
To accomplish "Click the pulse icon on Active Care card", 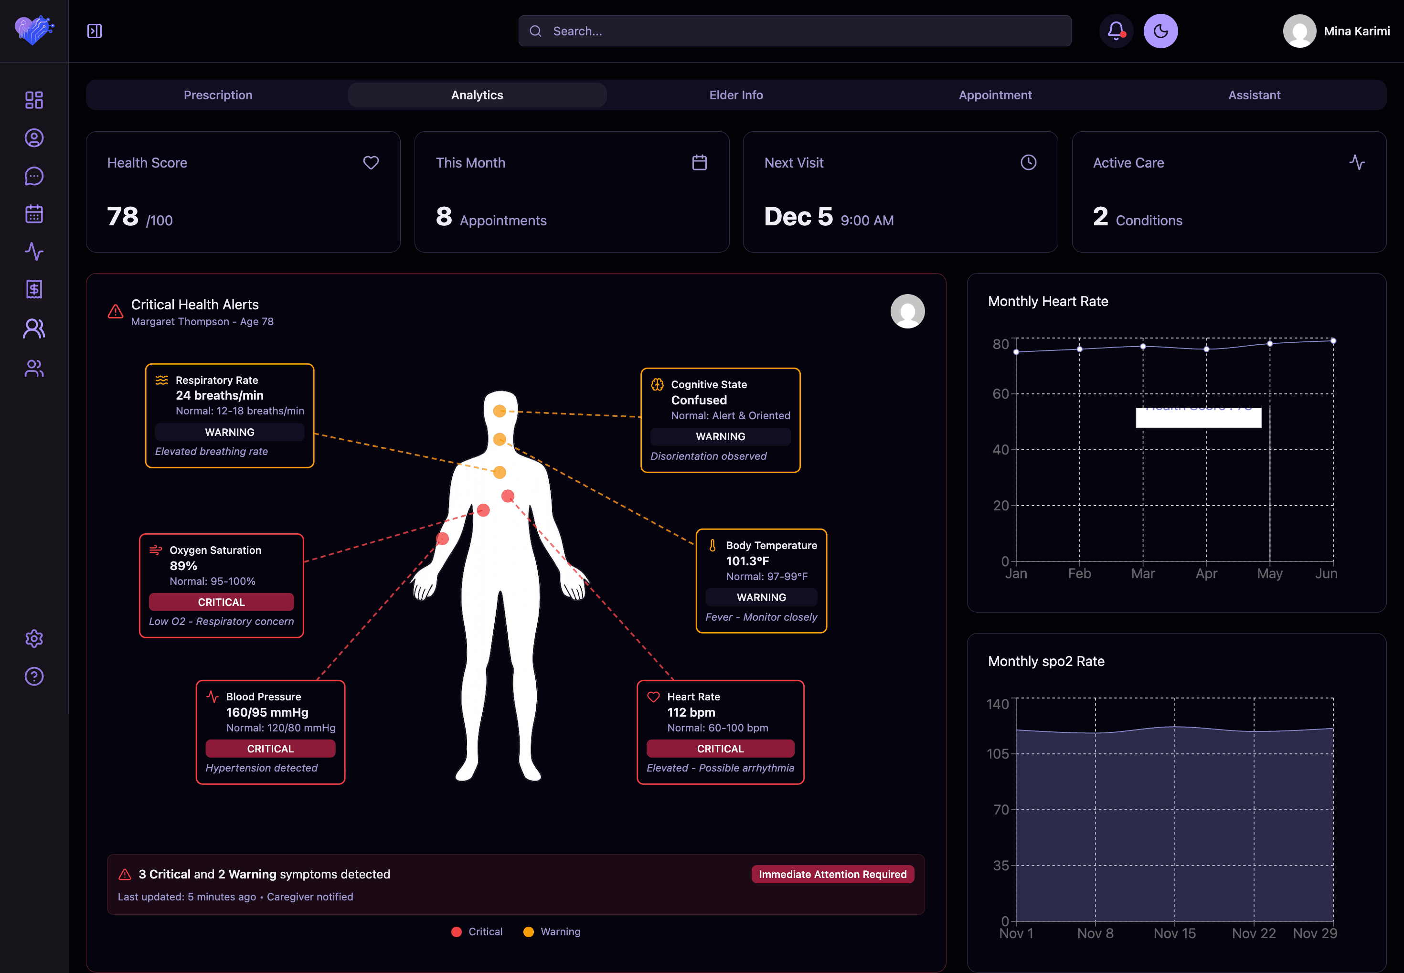I will coord(1357,162).
